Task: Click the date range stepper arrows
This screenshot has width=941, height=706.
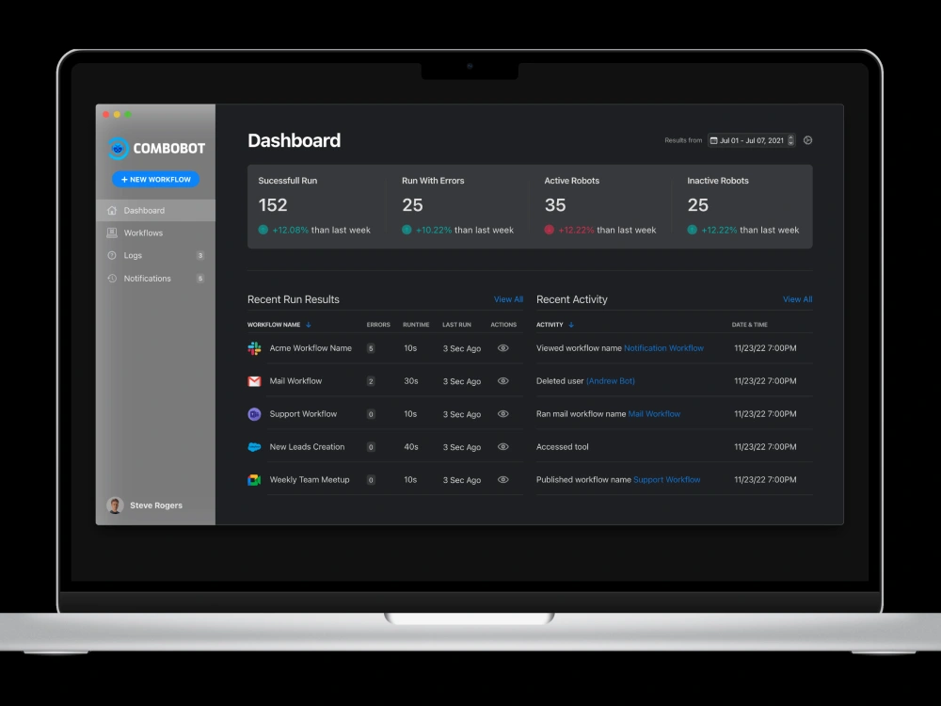Action: pyautogui.click(x=791, y=139)
